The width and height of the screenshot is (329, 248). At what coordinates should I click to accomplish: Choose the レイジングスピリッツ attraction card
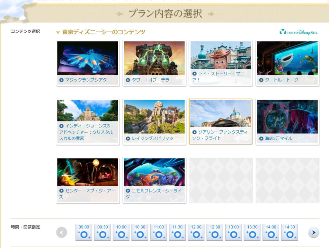click(x=154, y=122)
